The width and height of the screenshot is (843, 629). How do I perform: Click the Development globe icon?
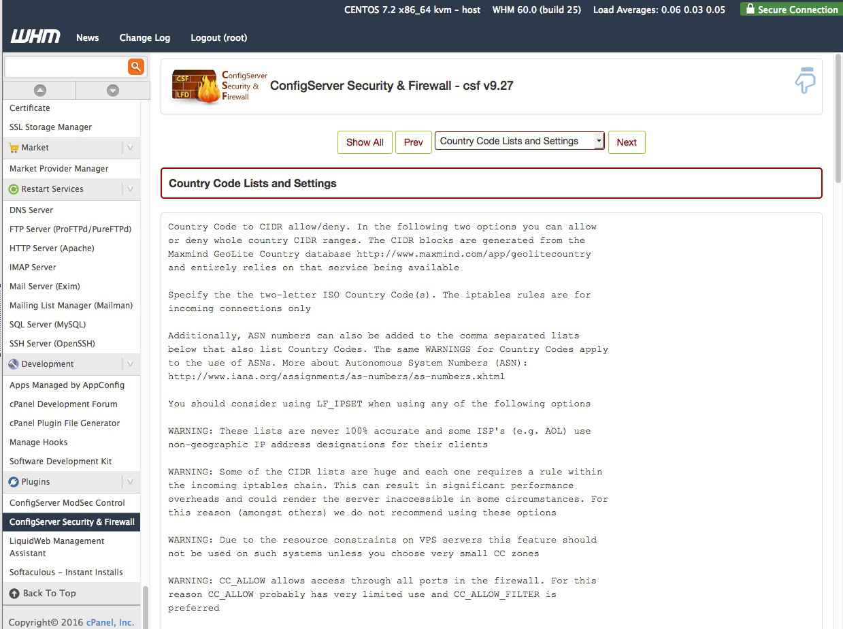[14, 364]
